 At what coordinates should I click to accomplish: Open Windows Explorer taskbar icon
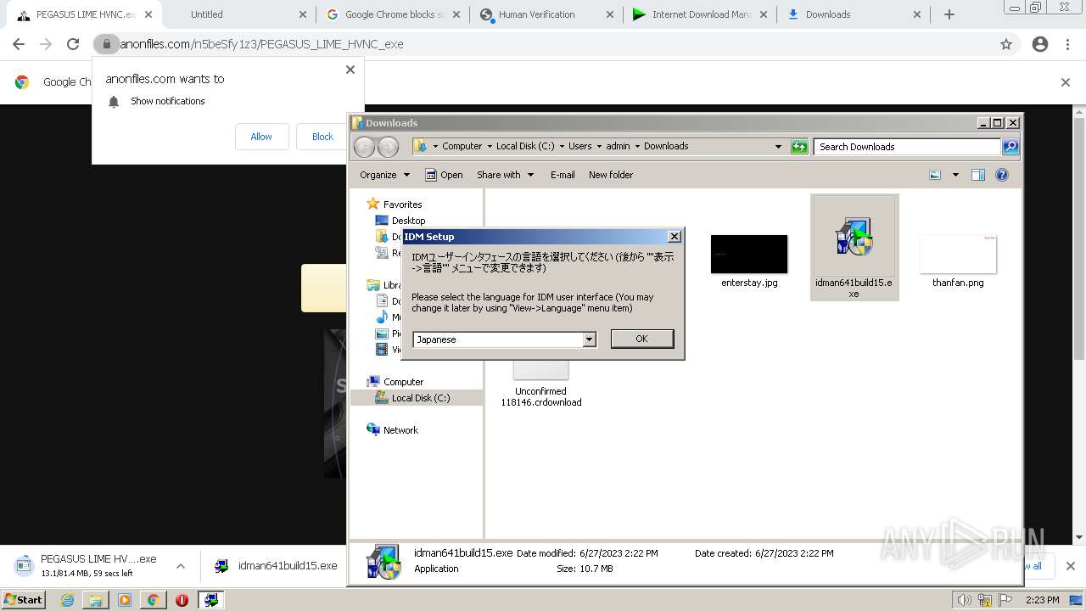pos(96,600)
